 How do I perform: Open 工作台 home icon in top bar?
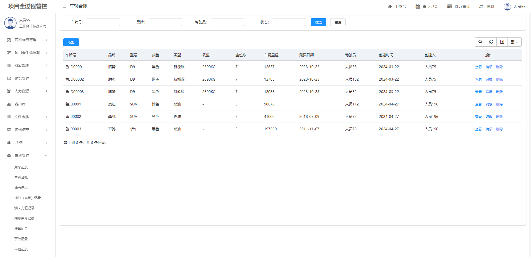pyautogui.click(x=390, y=7)
